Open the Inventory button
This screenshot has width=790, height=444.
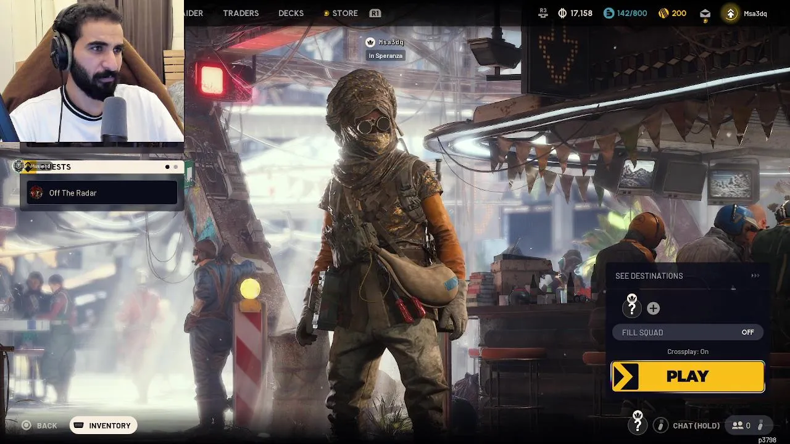(x=103, y=425)
